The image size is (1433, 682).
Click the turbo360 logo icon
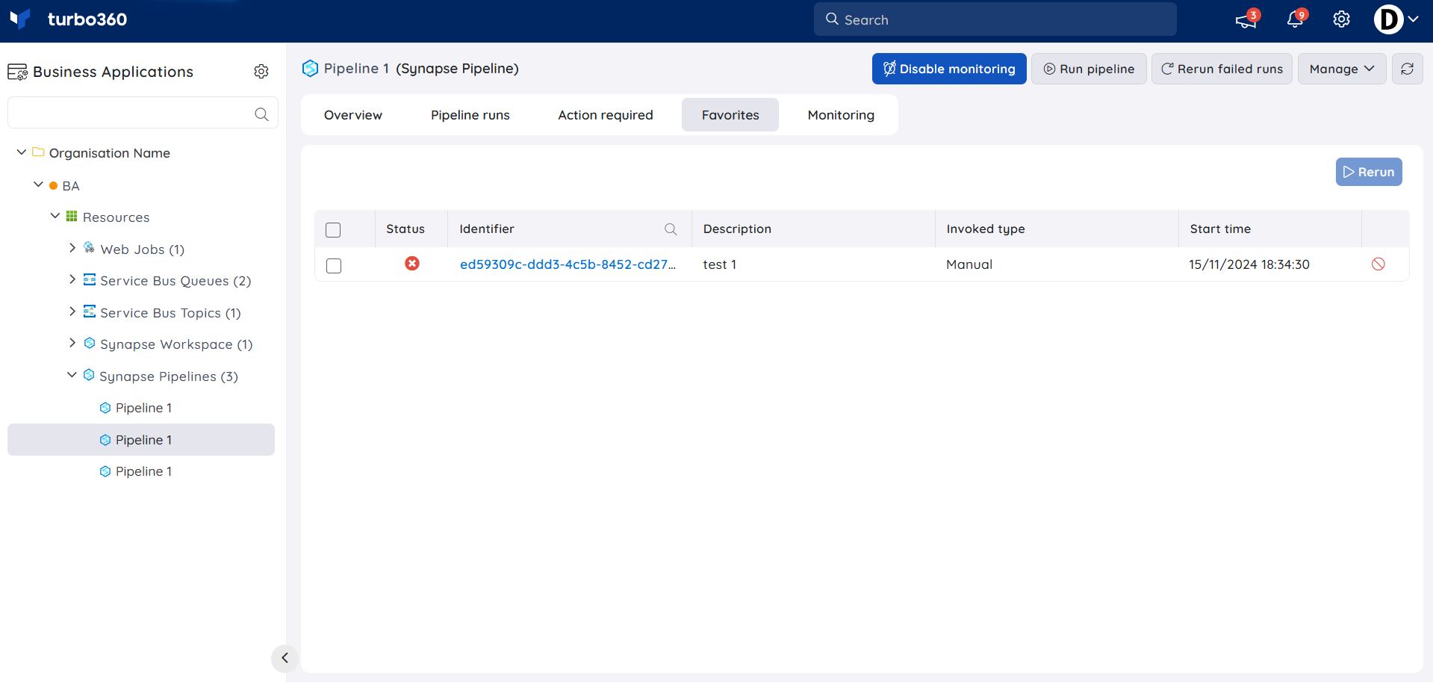click(20, 19)
